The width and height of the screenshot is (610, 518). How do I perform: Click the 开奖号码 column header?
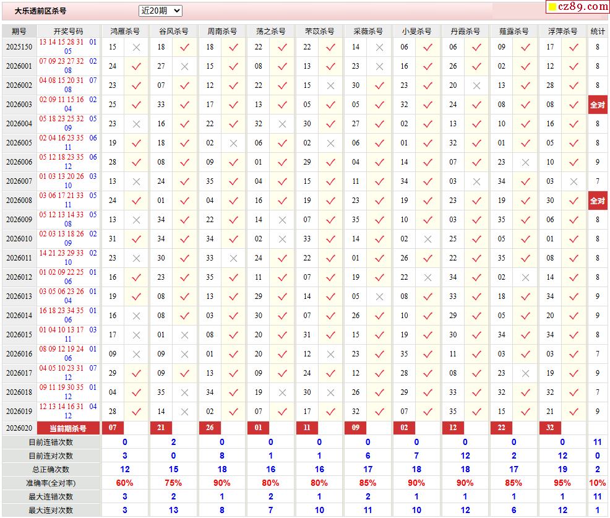click(68, 31)
